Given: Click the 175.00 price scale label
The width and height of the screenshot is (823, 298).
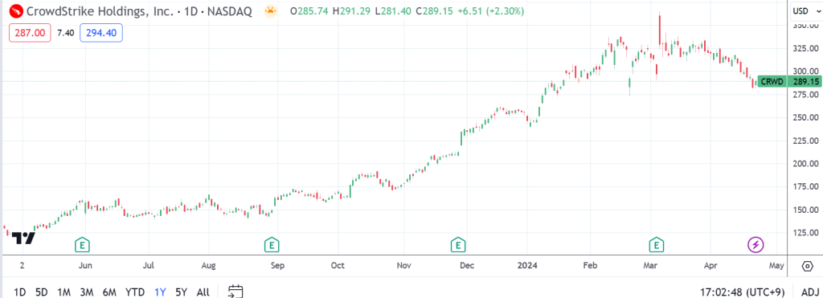Looking at the screenshot, I should click(805, 187).
